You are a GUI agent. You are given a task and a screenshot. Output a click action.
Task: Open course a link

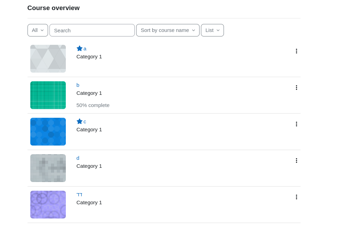tap(85, 49)
